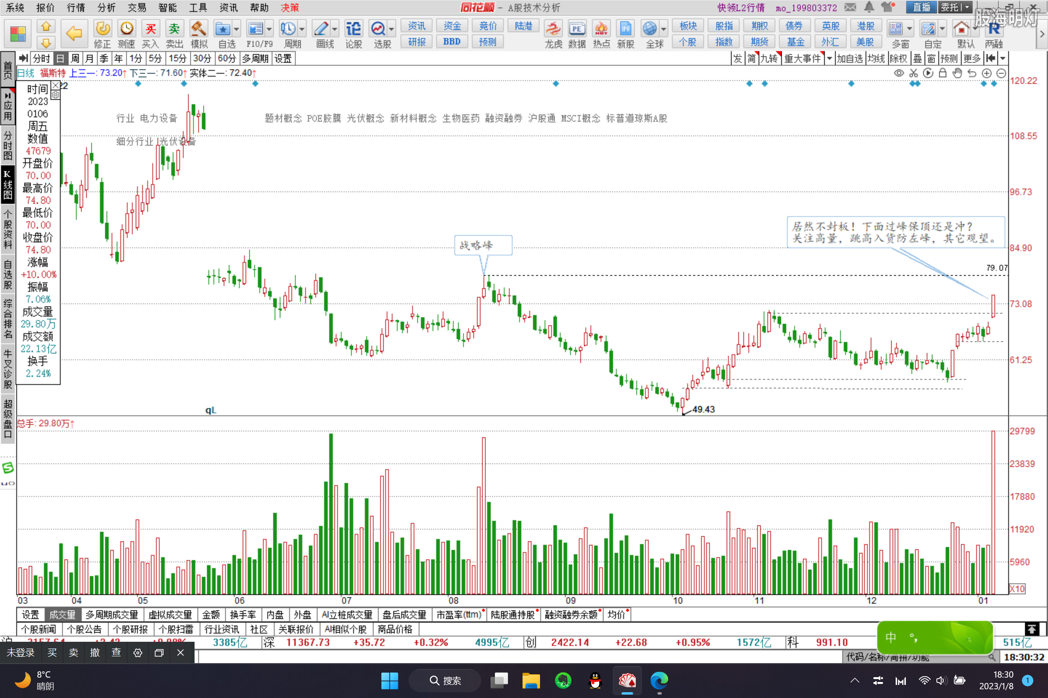Zoom in with the plus circle icon

[987, 73]
